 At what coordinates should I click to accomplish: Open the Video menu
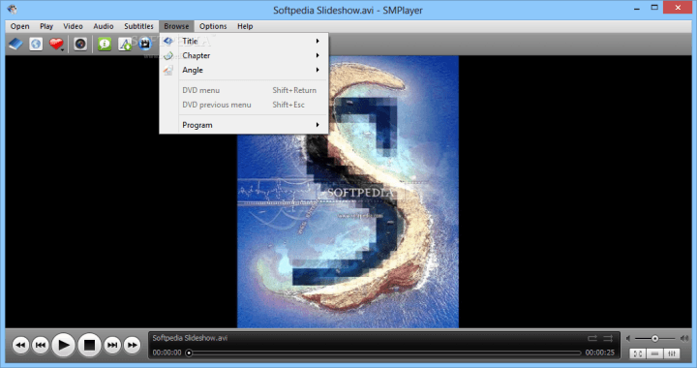click(x=73, y=26)
